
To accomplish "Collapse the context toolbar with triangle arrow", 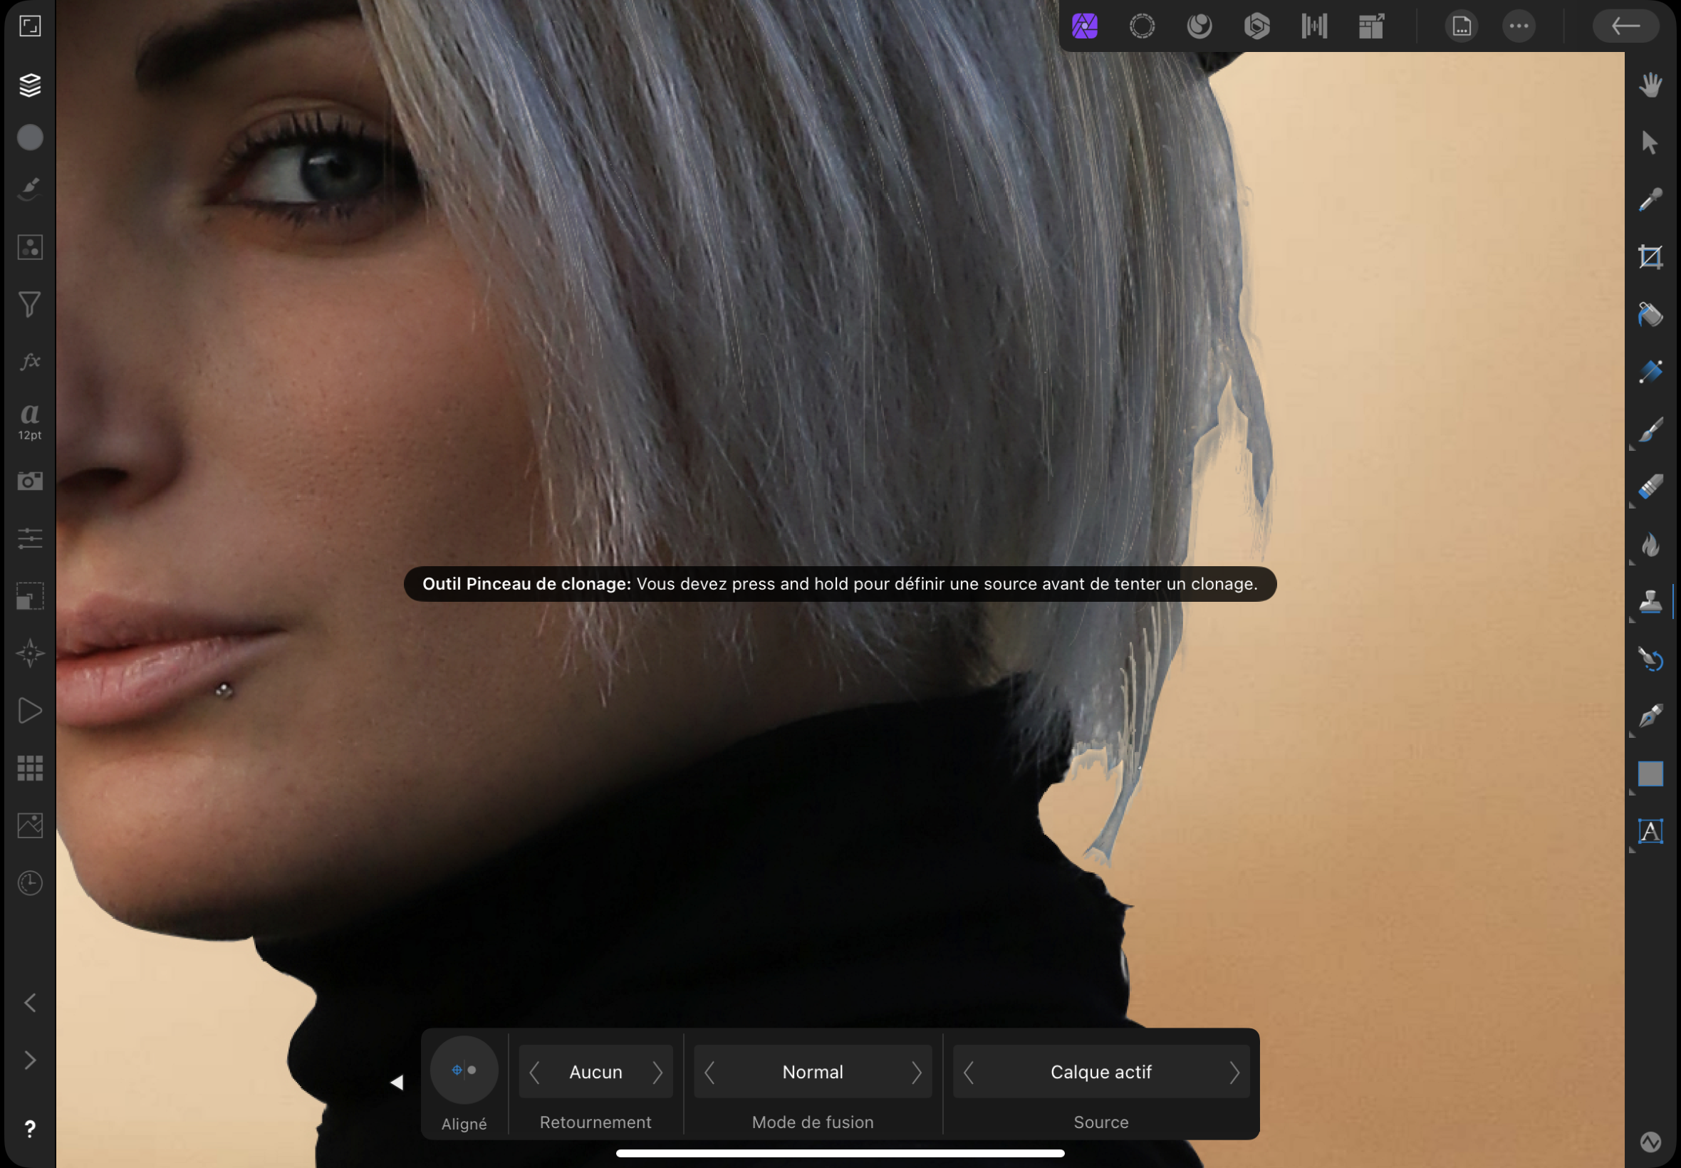I will point(397,1082).
